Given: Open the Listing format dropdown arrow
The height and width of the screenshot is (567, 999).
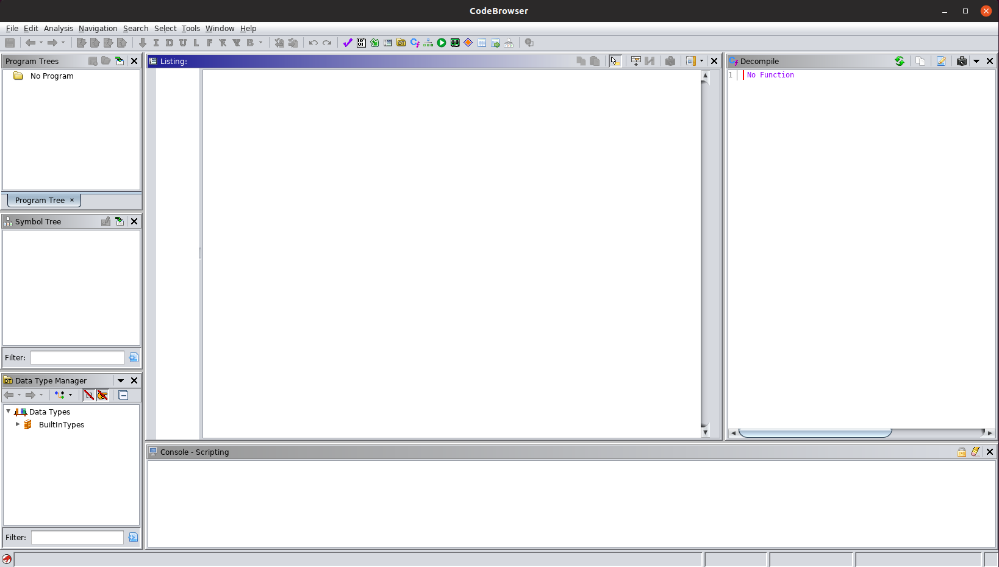Looking at the screenshot, I should pos(701,61).
